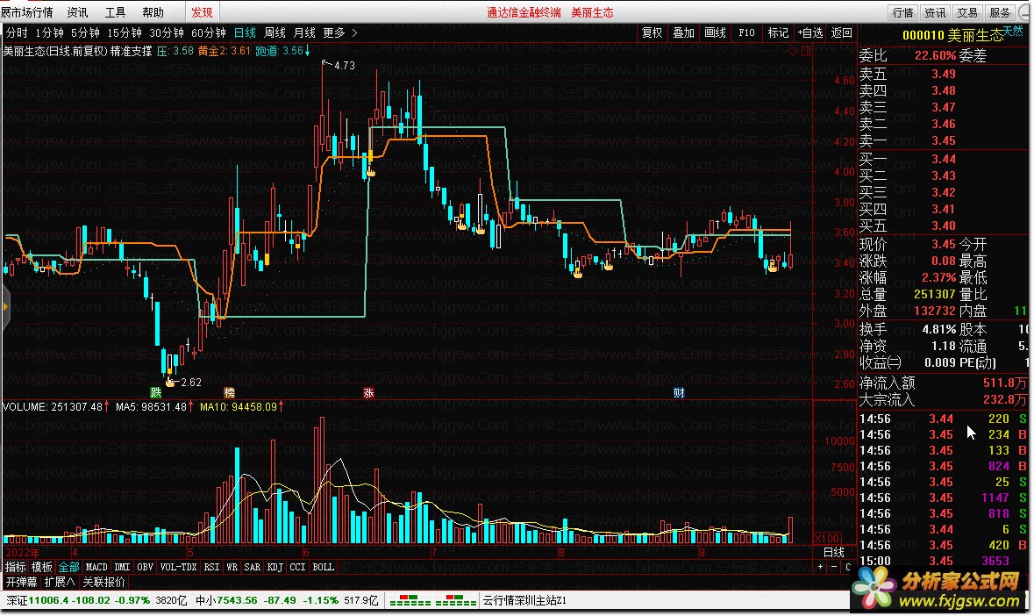This screenshot has height=616, width=1034.
Task: Click the C button near chart corner
Action: [848, 567]
